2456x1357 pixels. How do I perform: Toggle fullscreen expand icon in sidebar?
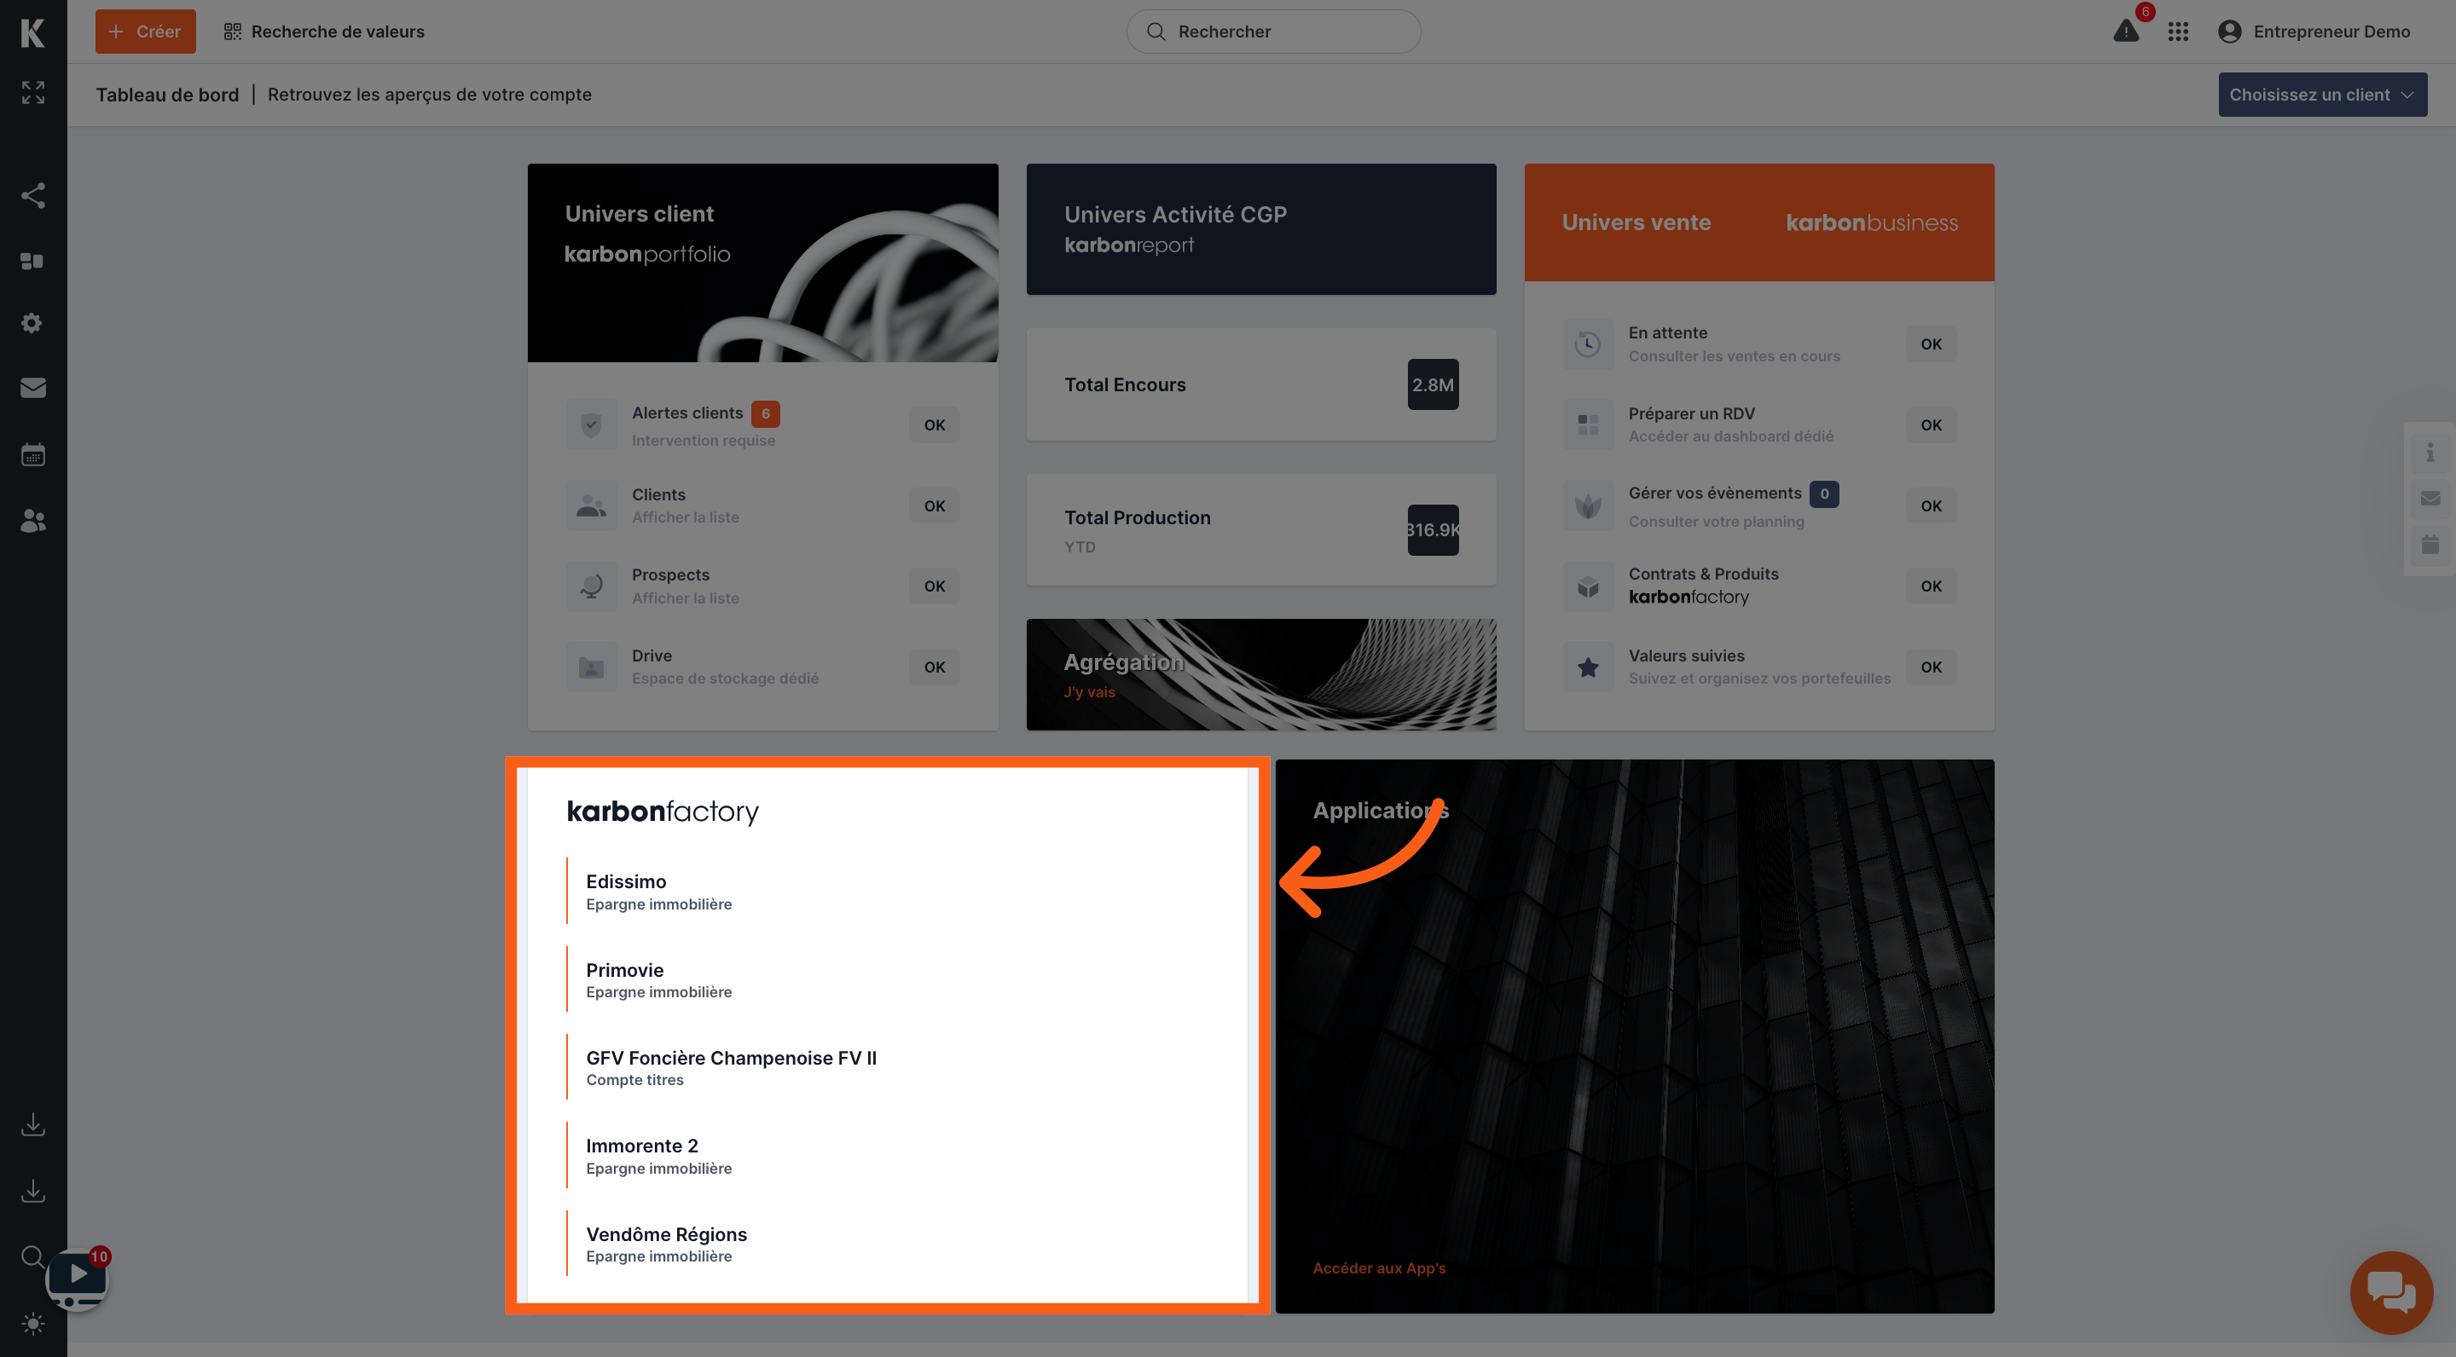coord(32,92)
